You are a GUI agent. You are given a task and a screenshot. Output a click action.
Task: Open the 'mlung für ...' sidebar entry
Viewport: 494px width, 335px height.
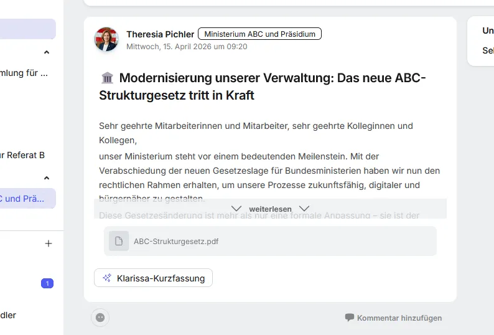[24, 73]
